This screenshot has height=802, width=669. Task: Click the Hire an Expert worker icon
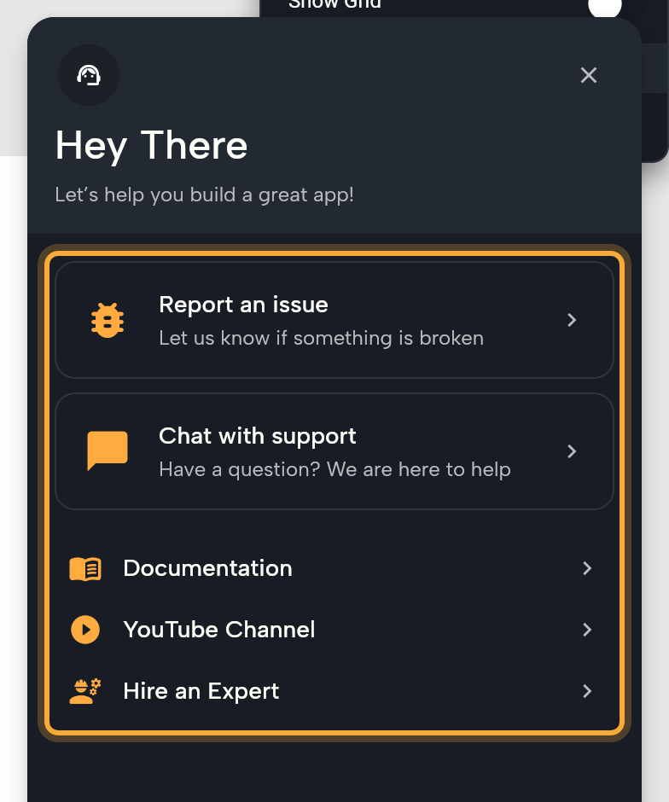85,692
